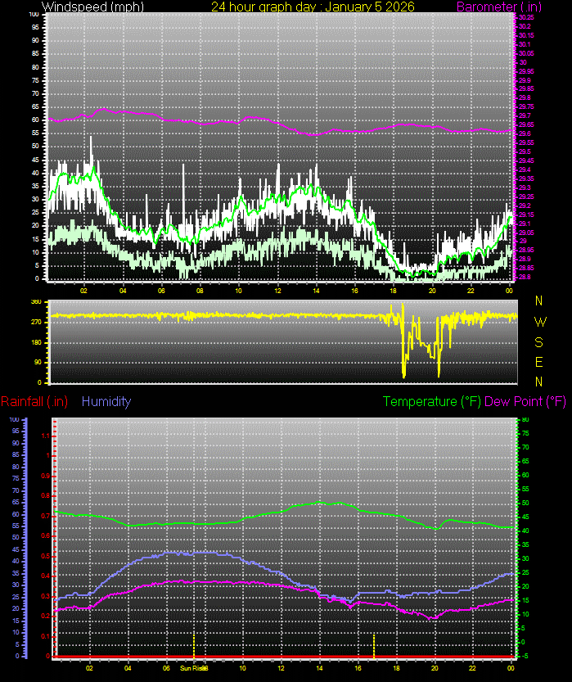Viewport: 572px width, 682px height.
Task: Click the magenta Dew Point (°F) legend label
Action: point(525,402)
